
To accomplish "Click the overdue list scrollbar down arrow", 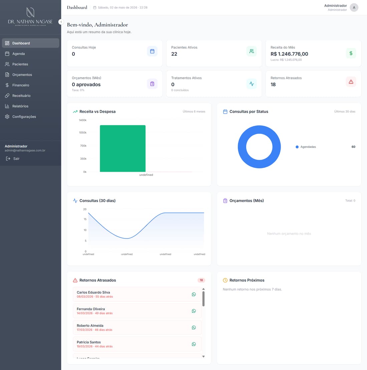I will point(204,357).
